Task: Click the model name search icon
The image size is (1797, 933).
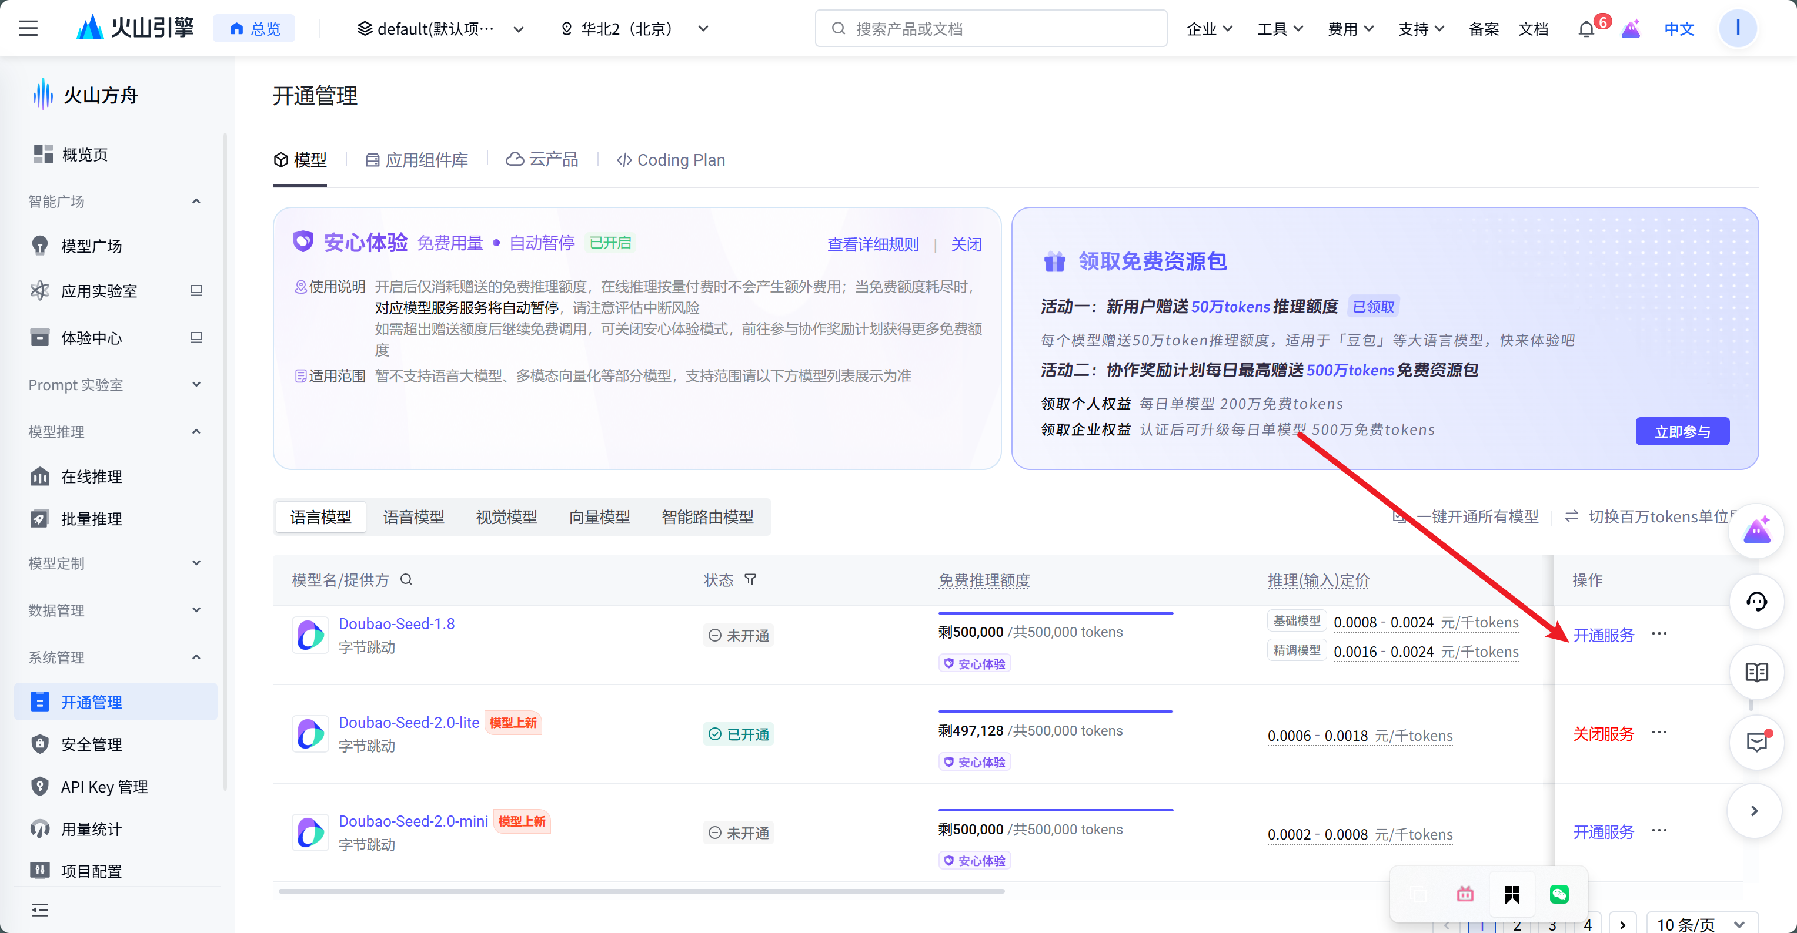Action: [406, 579]
